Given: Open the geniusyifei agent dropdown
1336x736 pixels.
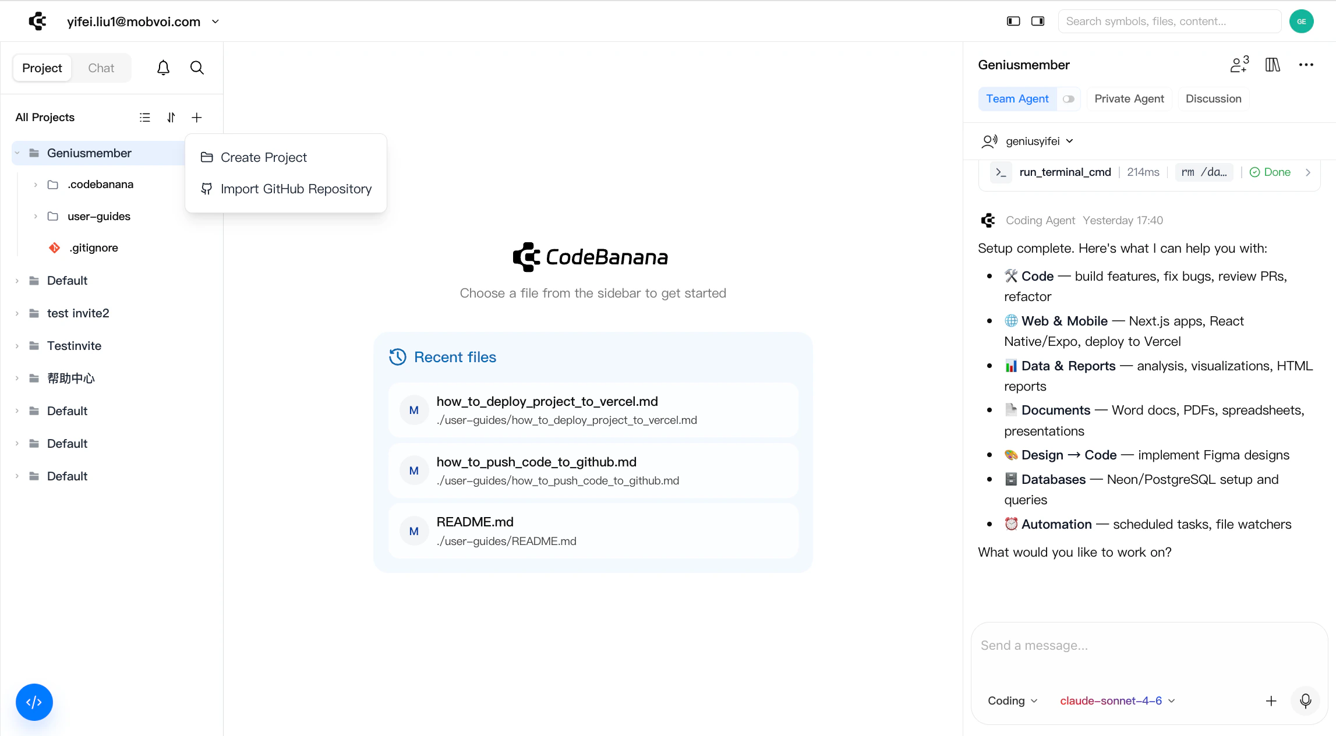Looking at the screenshot, I should [x=1040, y=141].
